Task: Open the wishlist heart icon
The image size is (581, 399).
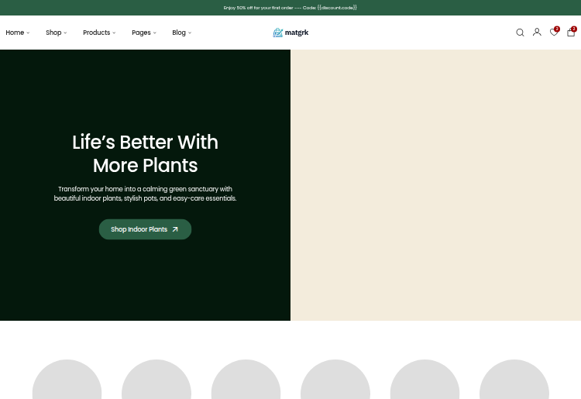Action: coord(554,33)
